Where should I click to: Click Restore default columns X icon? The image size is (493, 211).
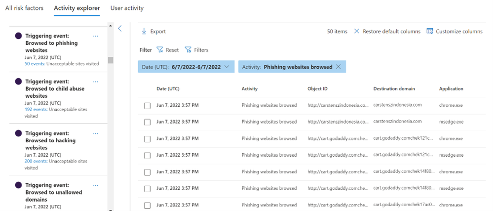pyautogui.click(x=357, y=31)
